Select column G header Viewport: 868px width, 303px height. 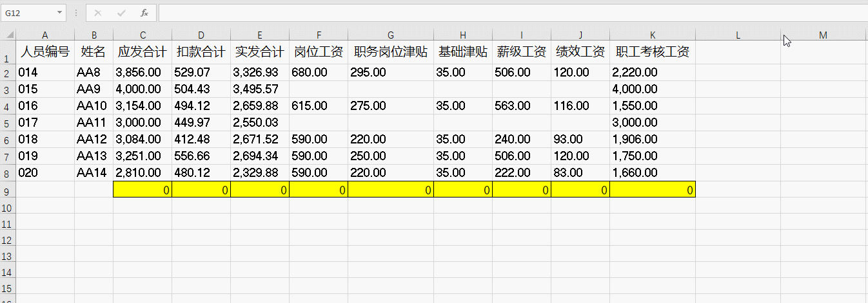(x=391, y=35)
